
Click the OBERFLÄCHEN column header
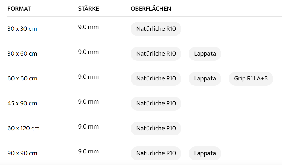click(151, 9)
